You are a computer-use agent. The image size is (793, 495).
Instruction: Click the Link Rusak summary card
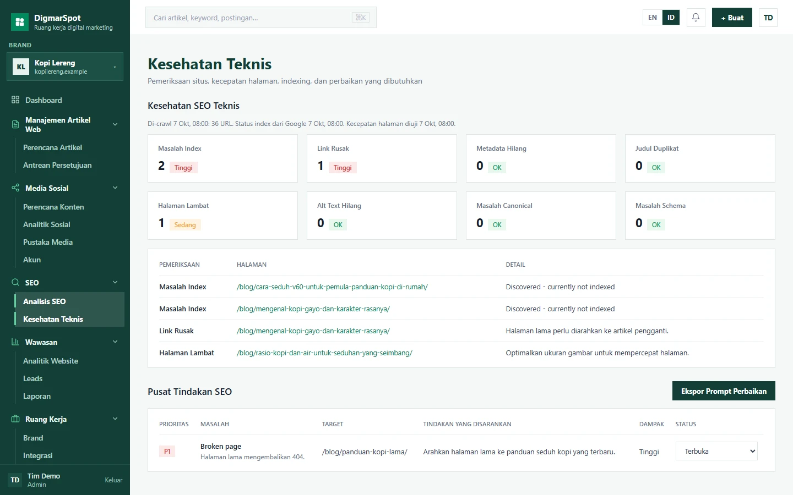(x=382, y=158)
